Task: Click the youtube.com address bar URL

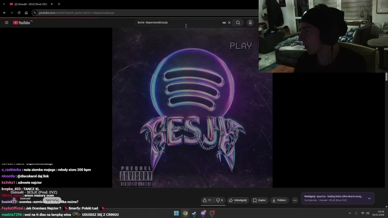Action: click(76, 13)
